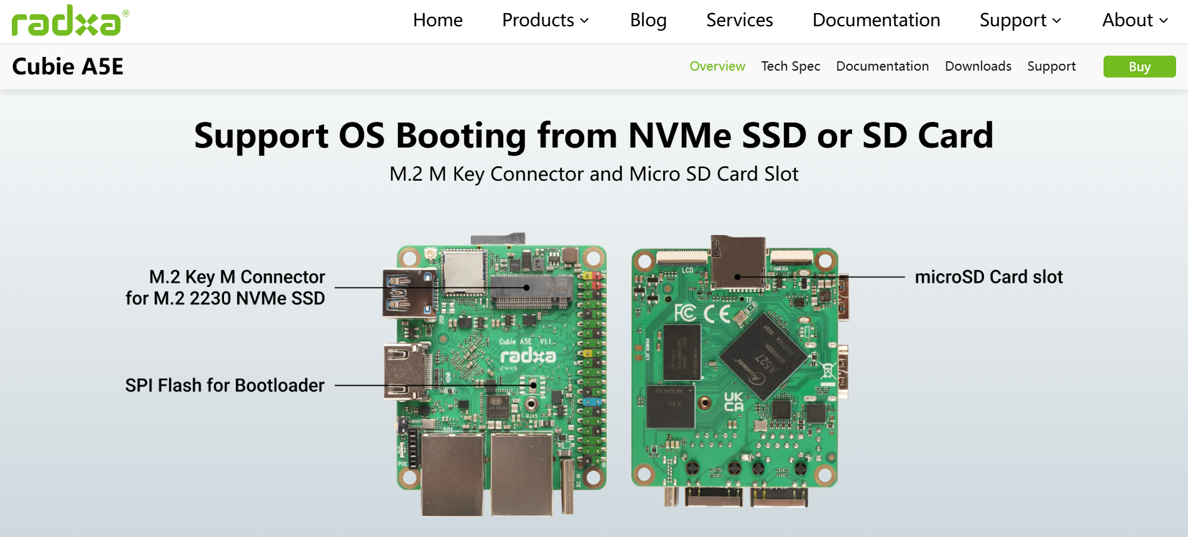Click the Radxa logo
Image resolution: width=1188 pixels, height=537 pixels.
[70, 21]
